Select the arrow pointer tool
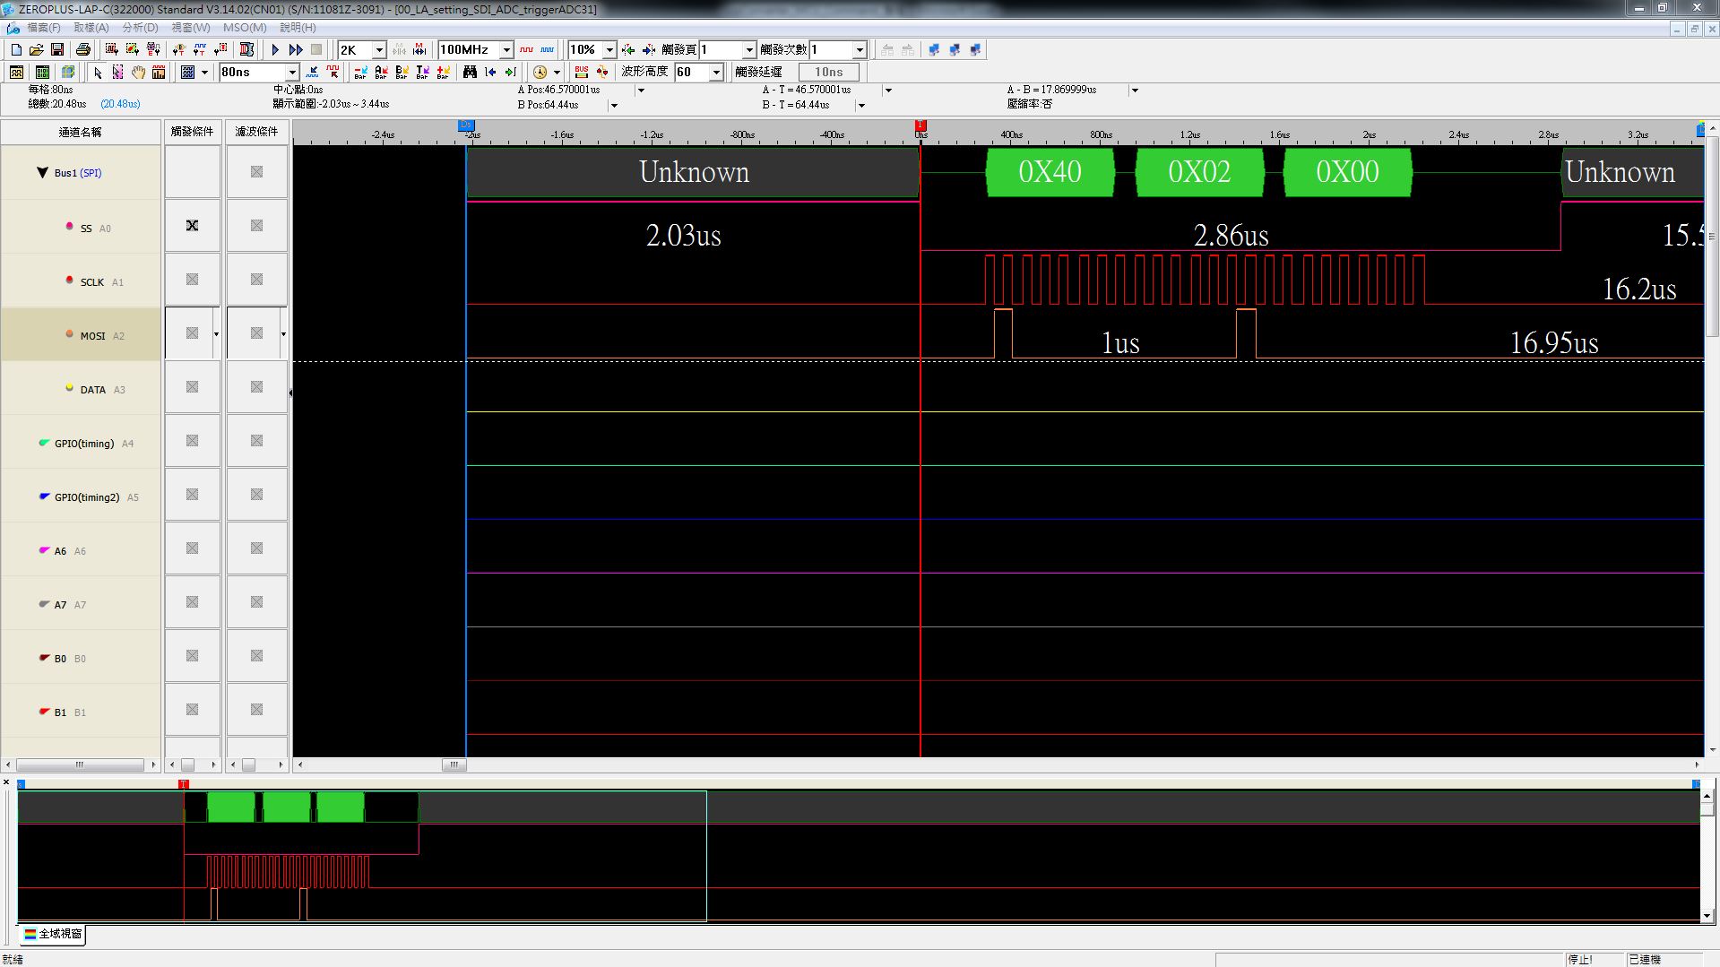The image size is (1720, 967). [x=98, y=73]
